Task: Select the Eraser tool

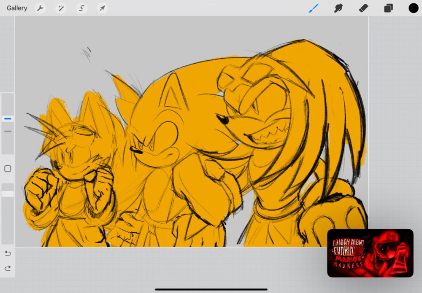Action: tap(363, 8)
